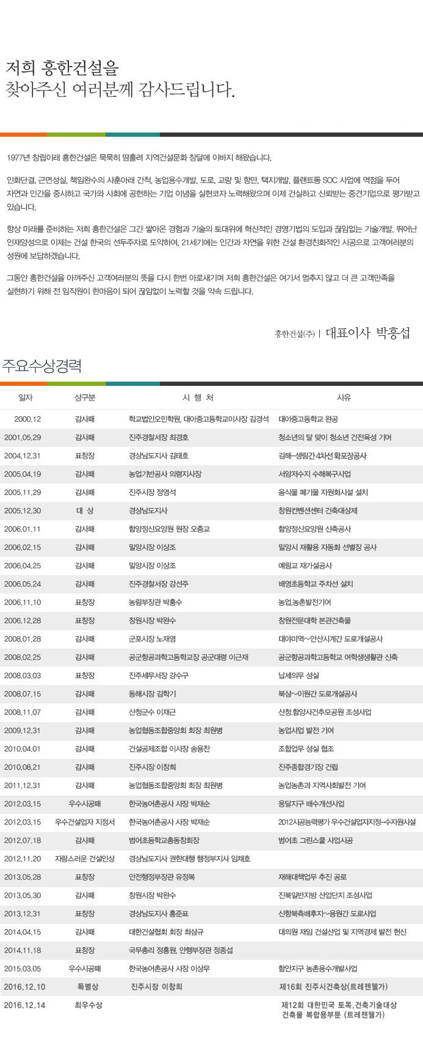The height and width of the screenshot is (1038, 423).
Task: Select '서암저수지 수해복구사업' reason
Action: coord(314,474)
